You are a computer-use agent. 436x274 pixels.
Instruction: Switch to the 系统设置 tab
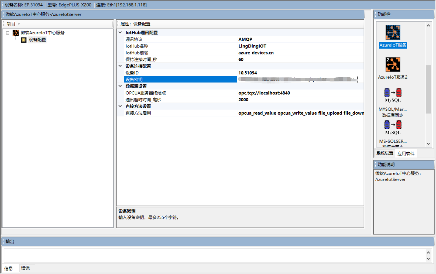385,153
